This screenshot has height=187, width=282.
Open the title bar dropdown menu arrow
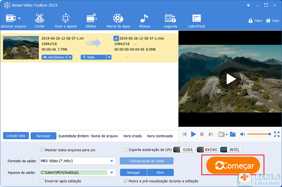pos(249,5)
